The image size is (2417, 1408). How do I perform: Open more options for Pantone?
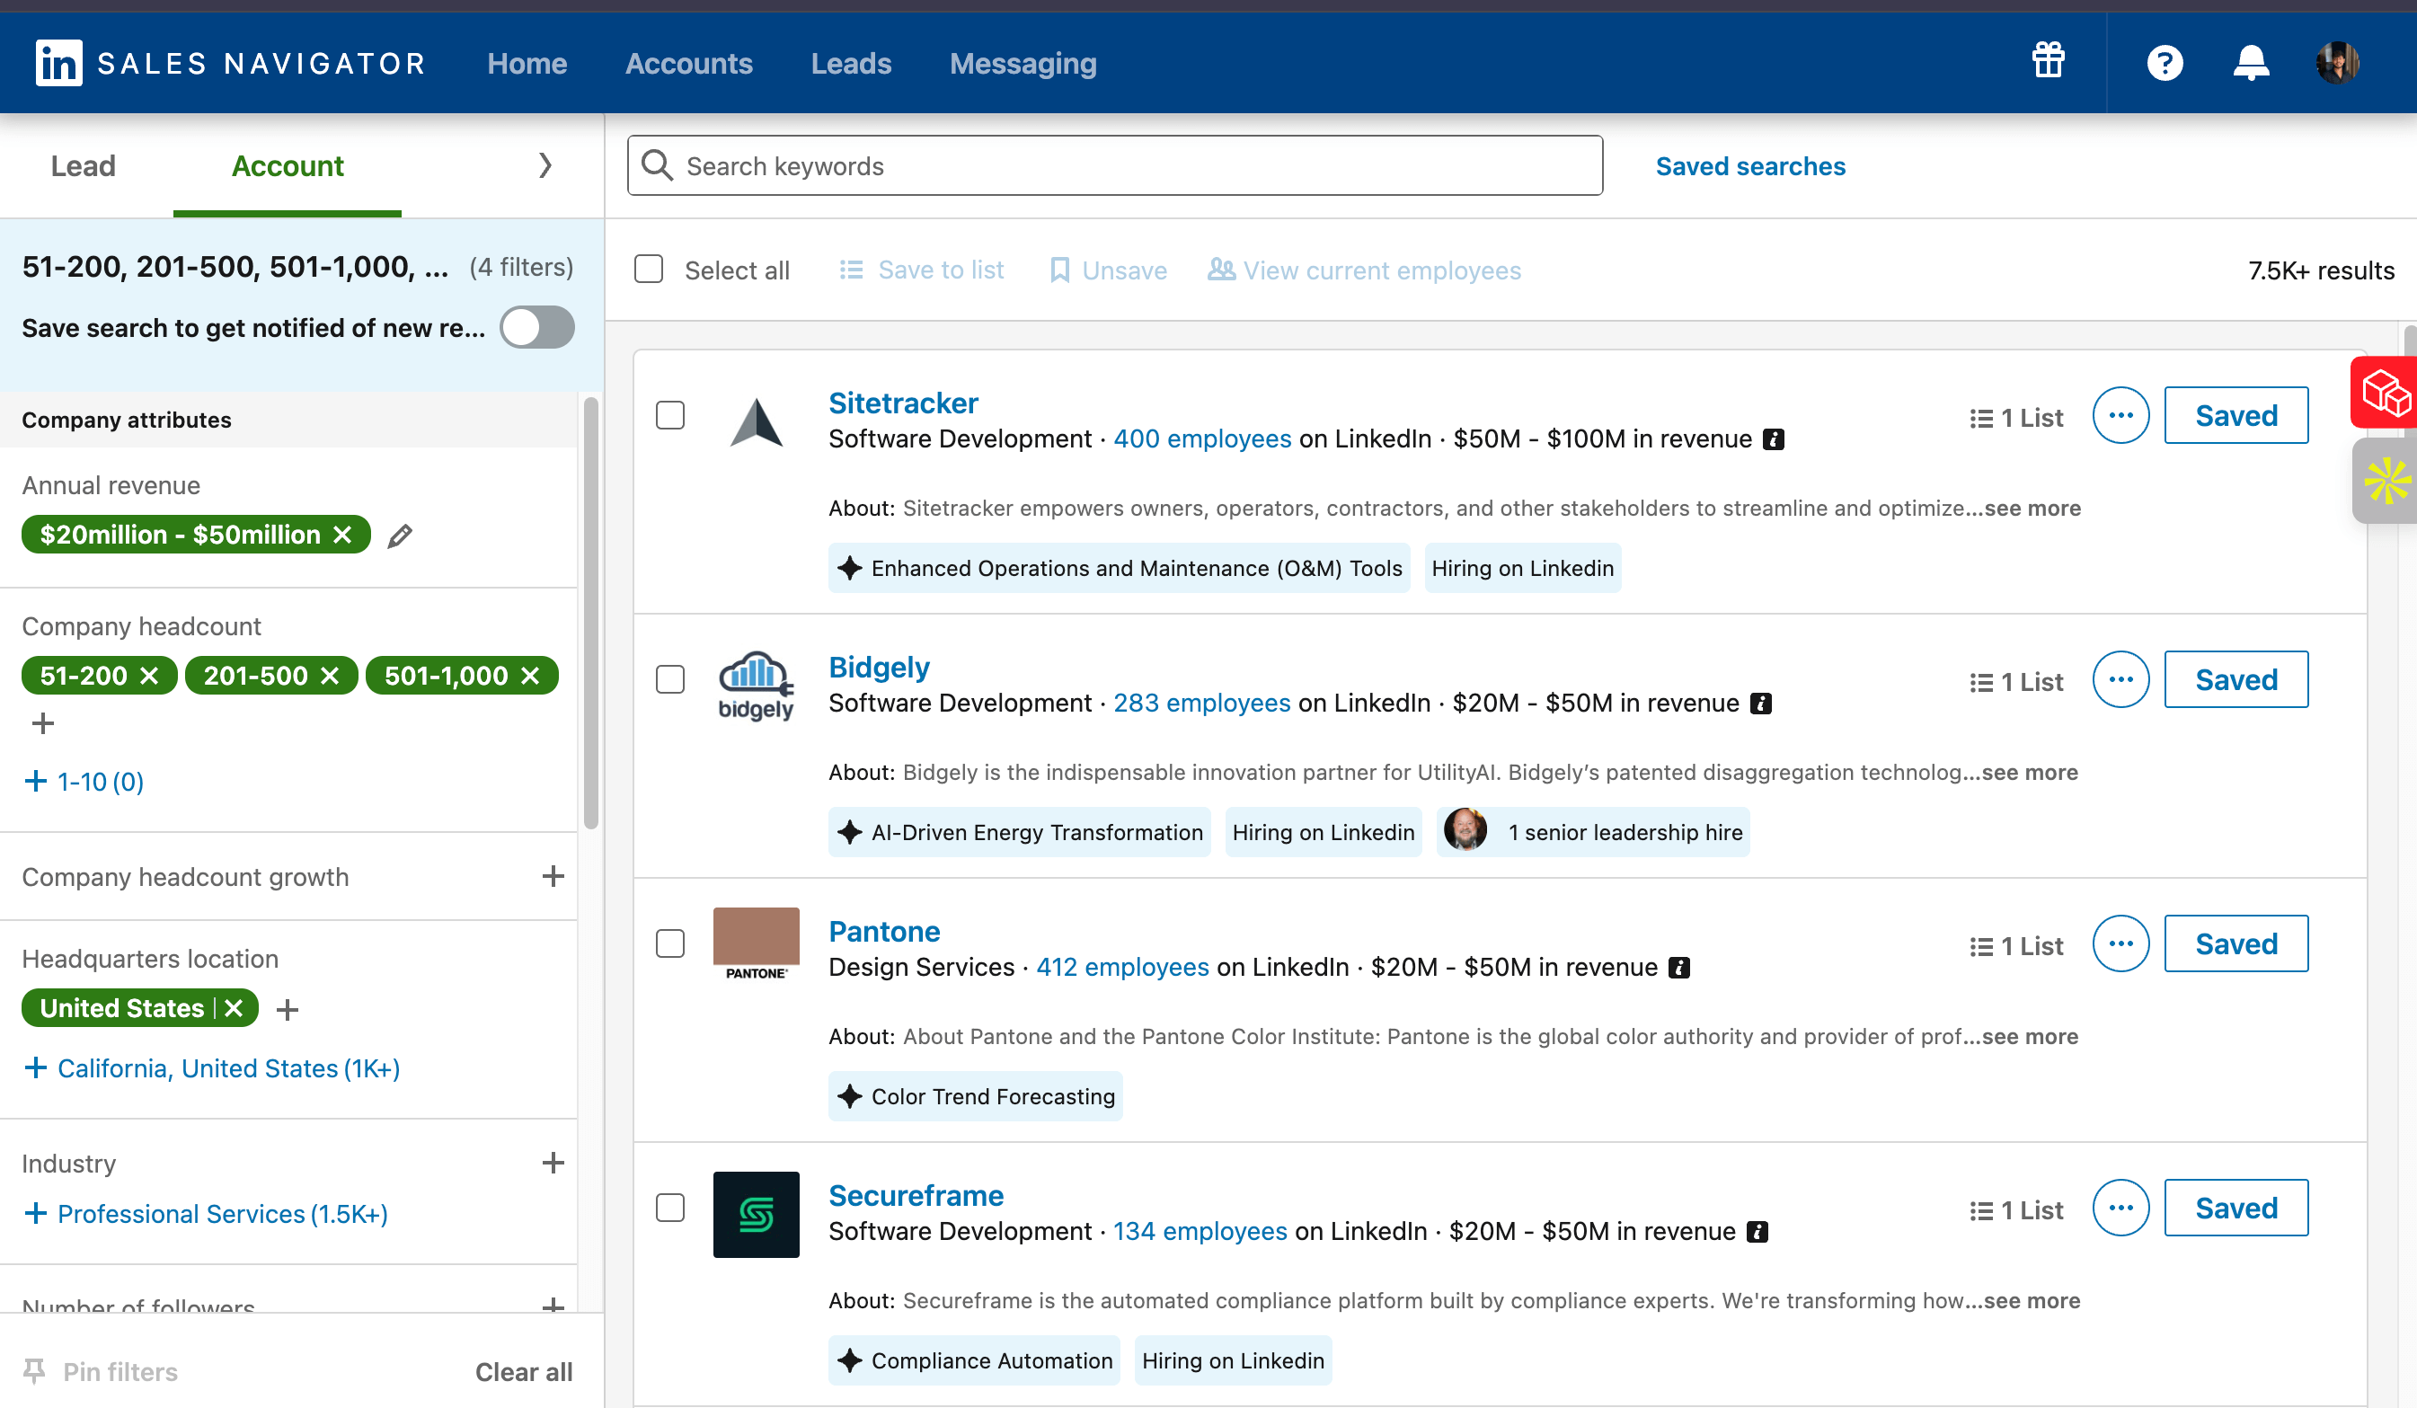pos(2120,943)
